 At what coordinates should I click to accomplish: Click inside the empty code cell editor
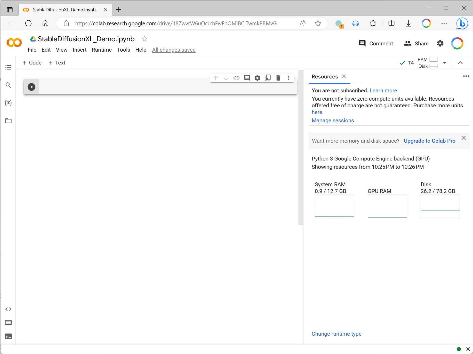tap(168, 87)
